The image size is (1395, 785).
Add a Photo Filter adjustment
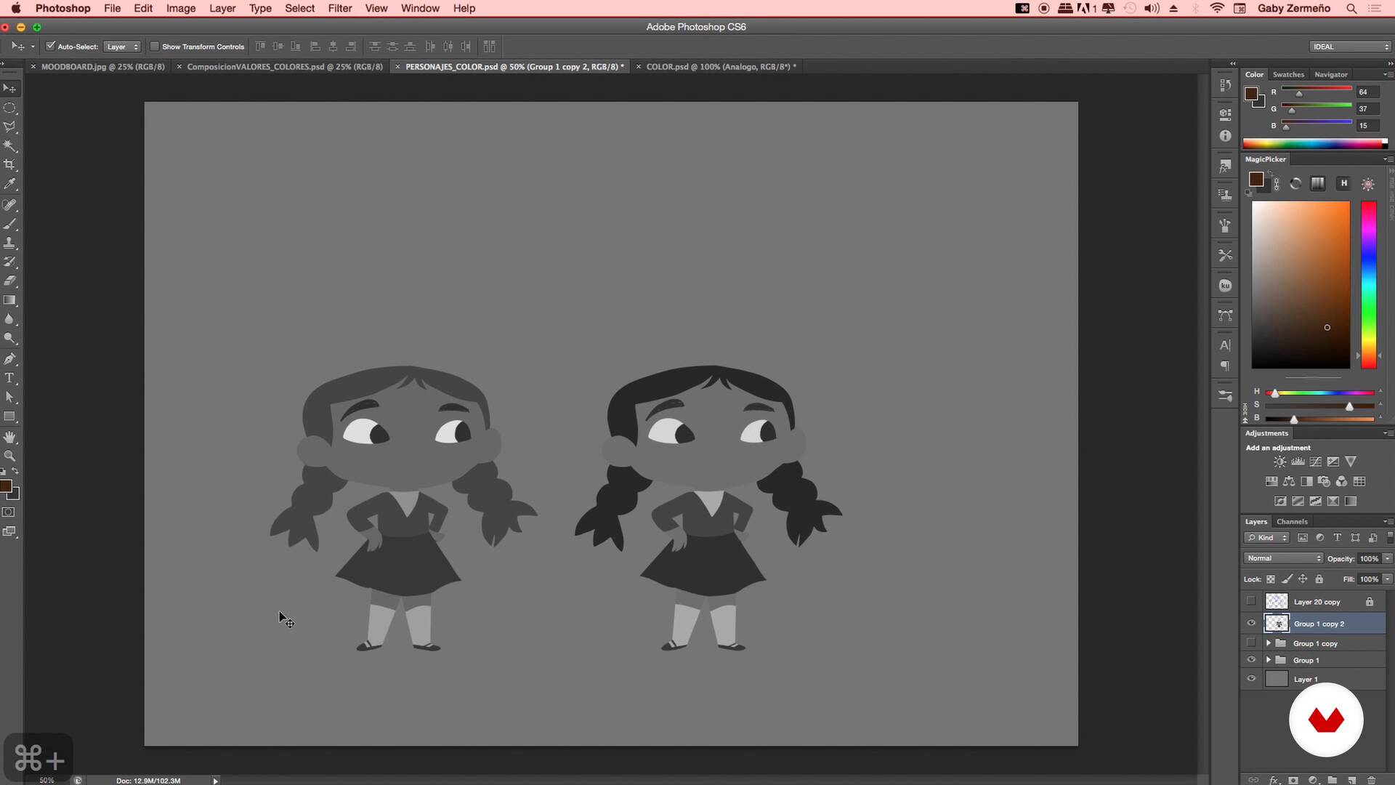[x=1324, y=481]
